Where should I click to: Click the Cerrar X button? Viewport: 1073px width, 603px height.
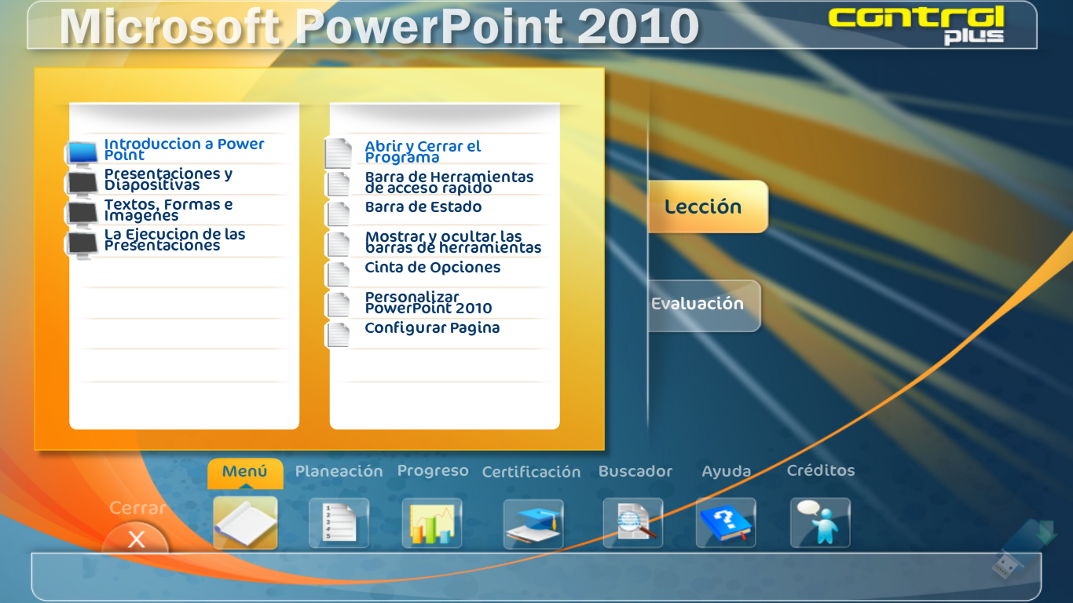tap(136, 539)
